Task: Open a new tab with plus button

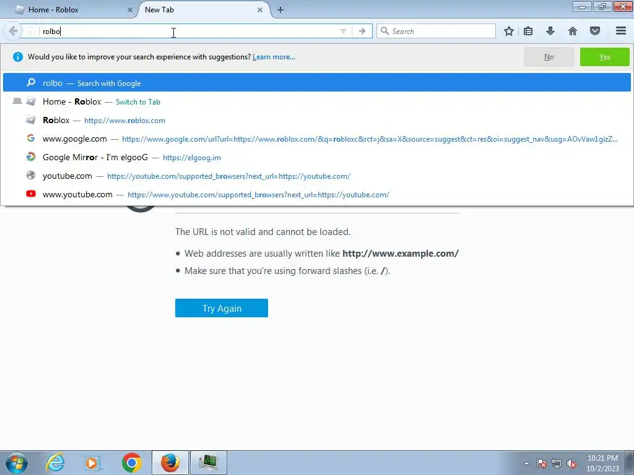Action: point(280,10)
